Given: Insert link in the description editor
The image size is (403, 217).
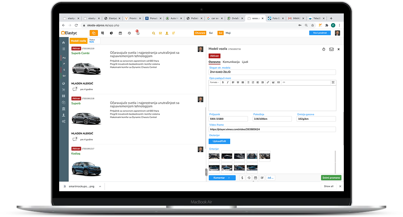Looking at the screenshot, I should pos(268,82).
